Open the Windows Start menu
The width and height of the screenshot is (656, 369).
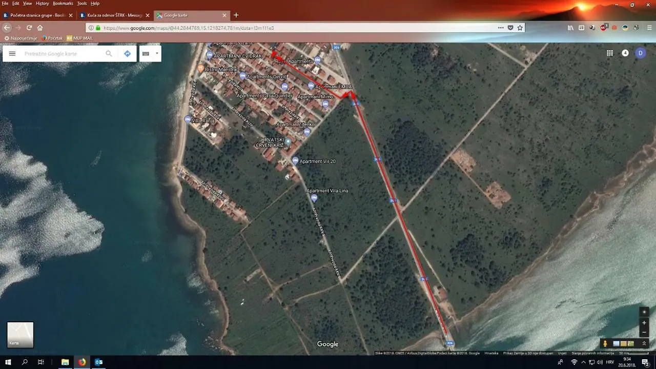(8, 362)
